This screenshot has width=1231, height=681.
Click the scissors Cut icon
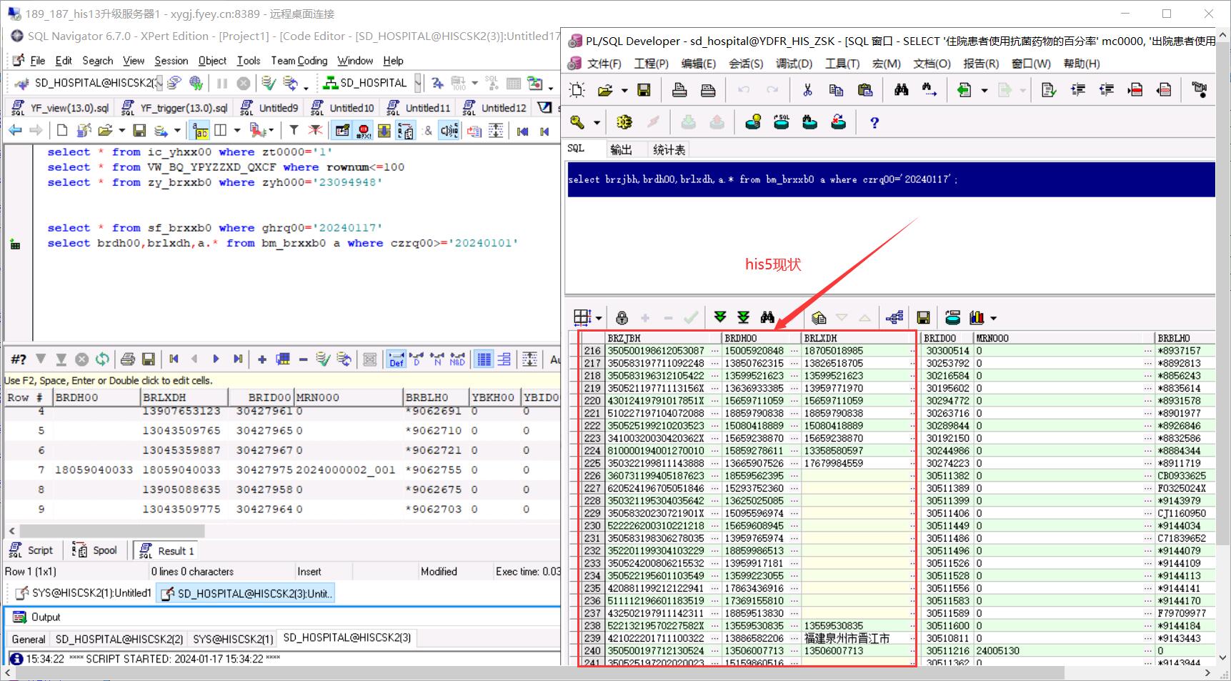point(807,90)
